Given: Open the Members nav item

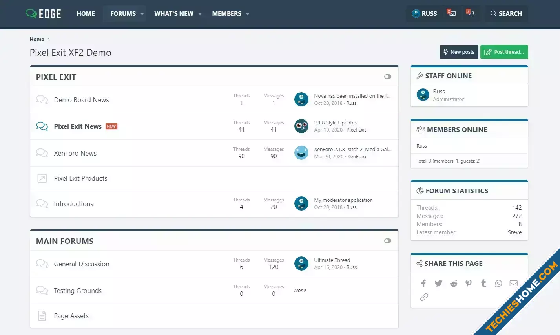Looking at the screenshot, I should tap(227, 13).
